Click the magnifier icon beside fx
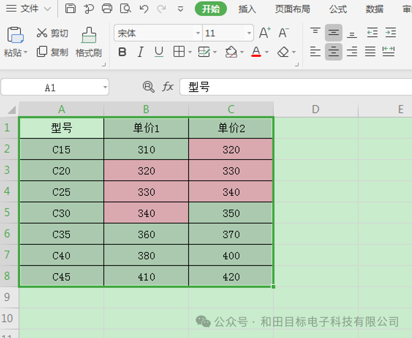 (x=148, y=87)
